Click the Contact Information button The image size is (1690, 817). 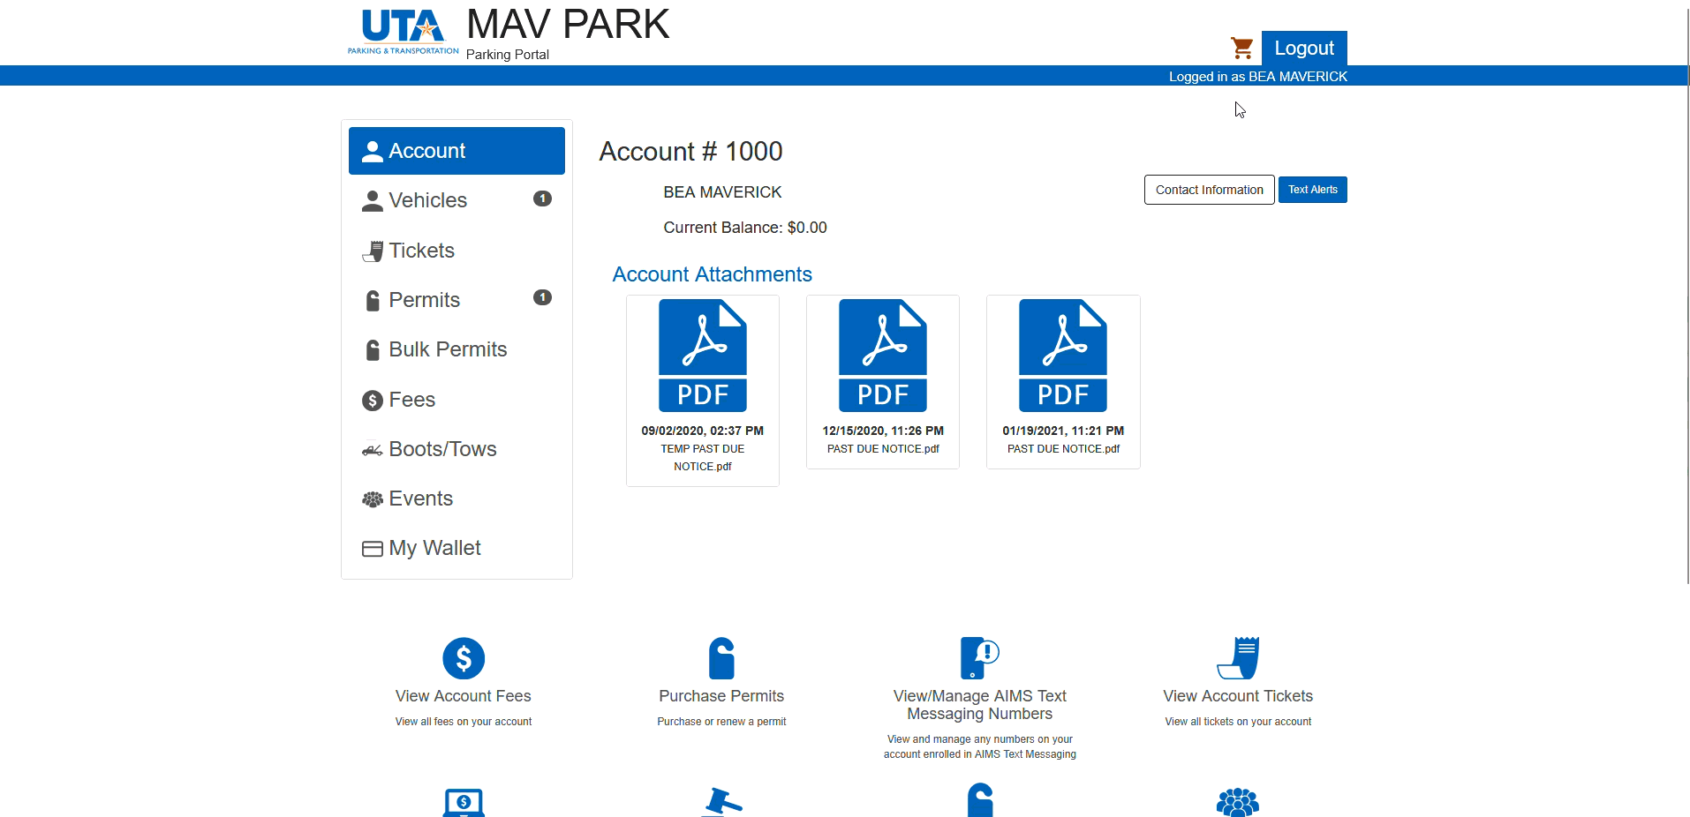[1209, 190]
